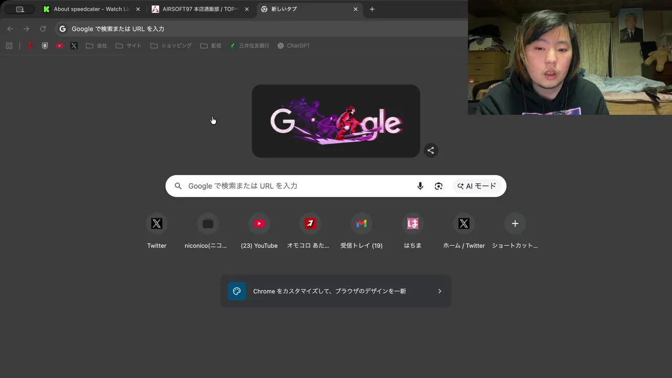Open the ChatGPT bookmark

coord(293,46)
